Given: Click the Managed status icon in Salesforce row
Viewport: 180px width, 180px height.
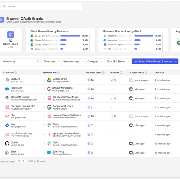Looking at the screenshot, I should (131, 89).
